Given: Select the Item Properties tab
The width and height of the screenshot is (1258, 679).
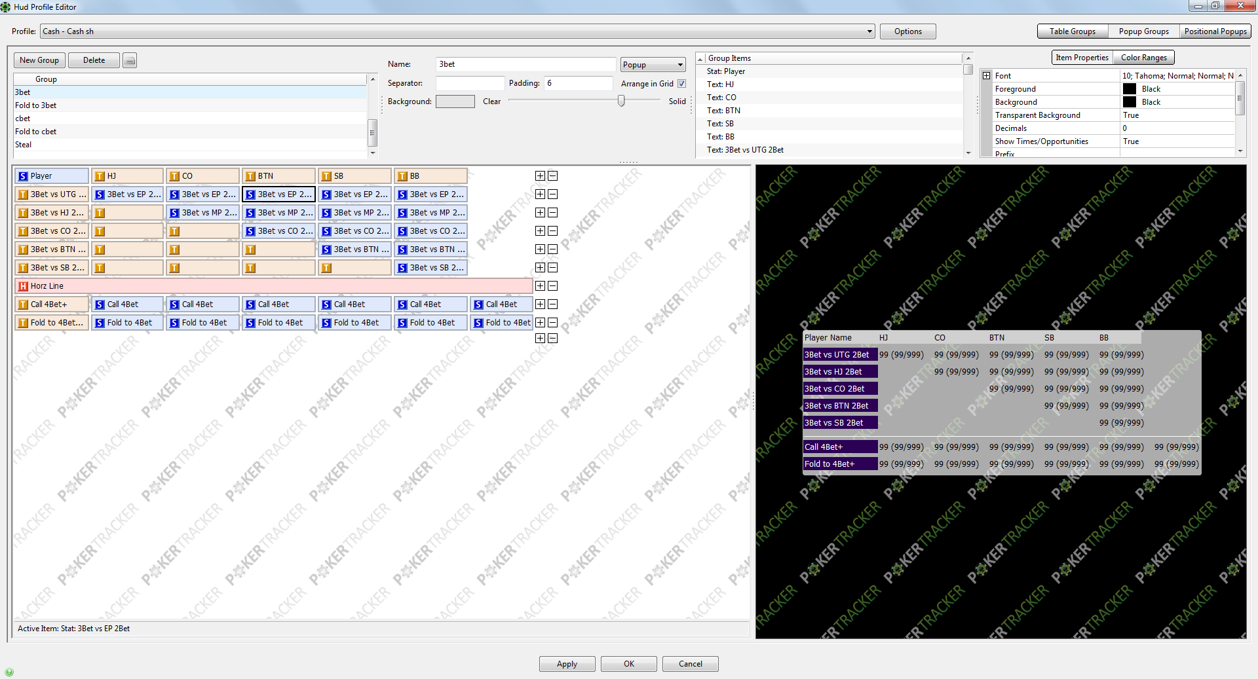Looking at the screenshot, I should point(1082,58).
